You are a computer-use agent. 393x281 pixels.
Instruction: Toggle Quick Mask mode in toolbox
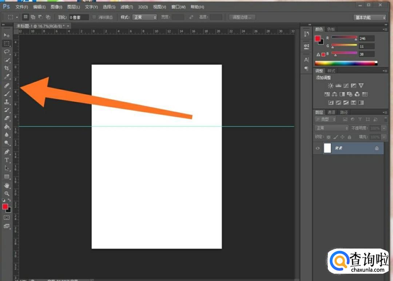pyautogui.click(x=7, y=218)
